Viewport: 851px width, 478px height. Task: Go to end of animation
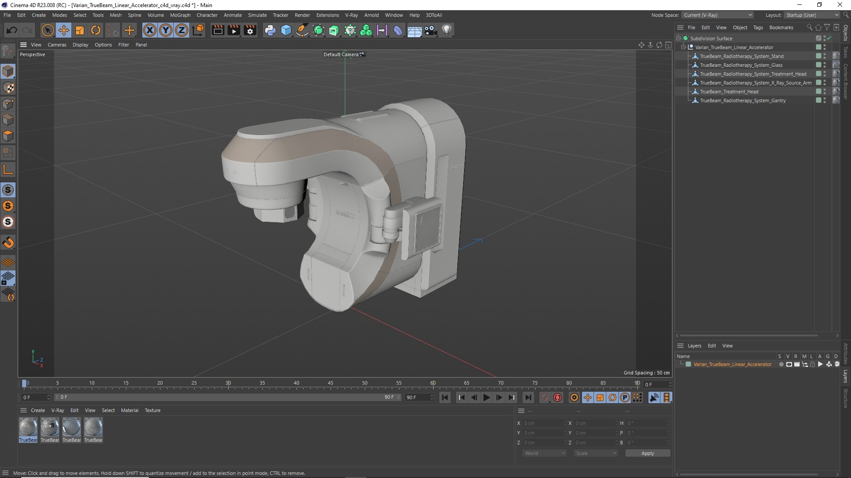[x=528, y=397]
